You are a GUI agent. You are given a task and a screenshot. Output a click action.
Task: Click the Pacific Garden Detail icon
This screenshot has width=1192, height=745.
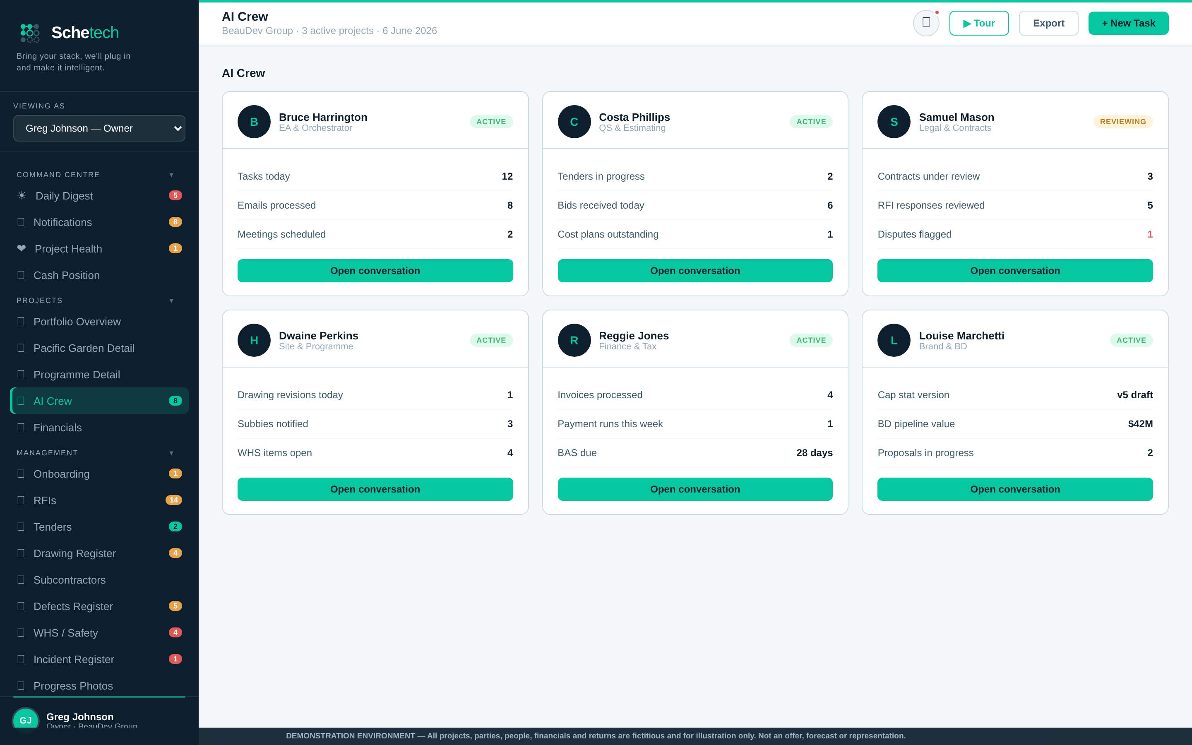point(21,348)
